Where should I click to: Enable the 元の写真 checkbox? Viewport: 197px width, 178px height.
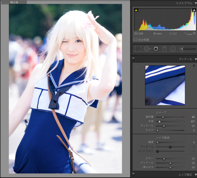pyautogui.click(x=135, y=40)
